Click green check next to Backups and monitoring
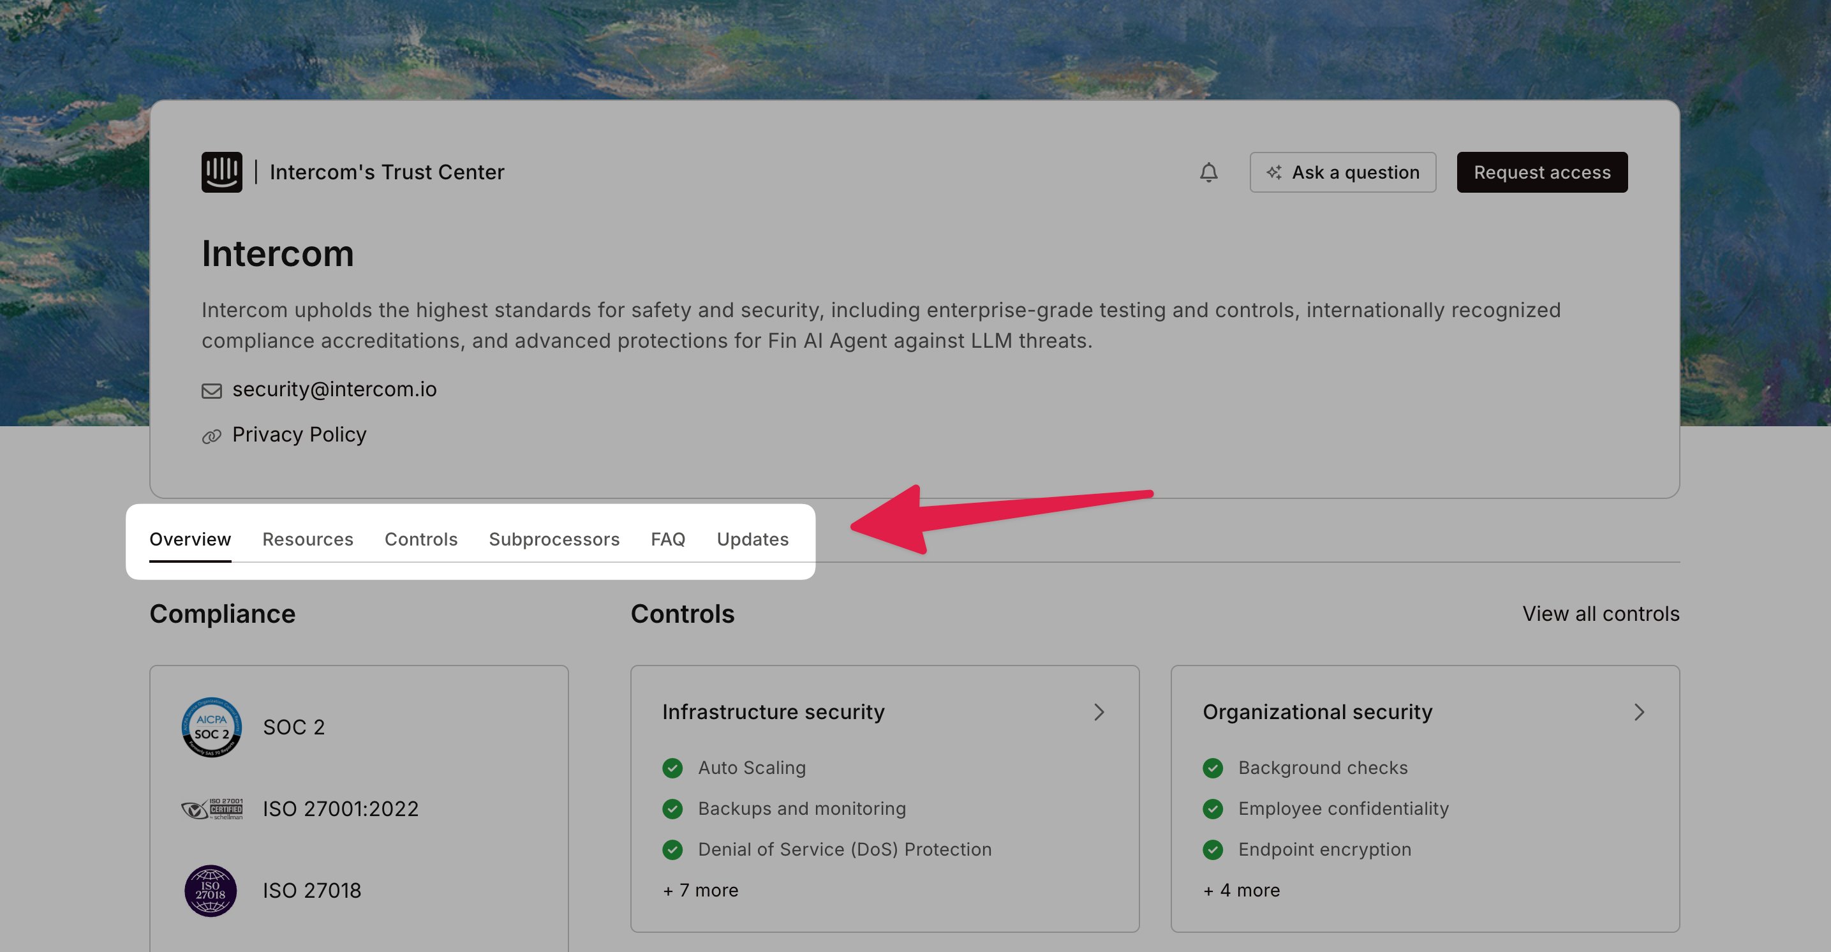 (x=672, y=808)
